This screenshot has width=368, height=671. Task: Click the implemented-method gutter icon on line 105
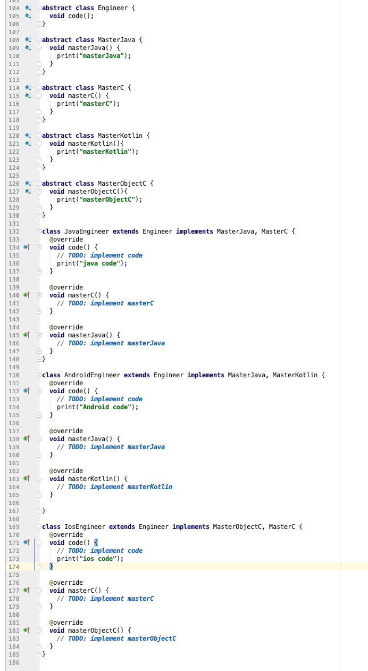point(28,16)
